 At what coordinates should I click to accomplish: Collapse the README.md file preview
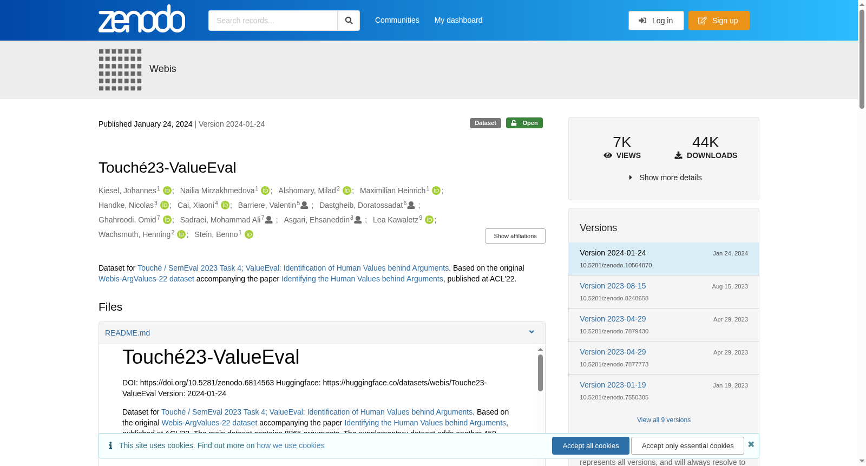coord(532,332)
